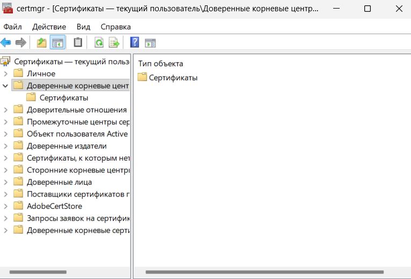Select Личное in the tree
Viewport: 411px width, 279px height.
41,73
